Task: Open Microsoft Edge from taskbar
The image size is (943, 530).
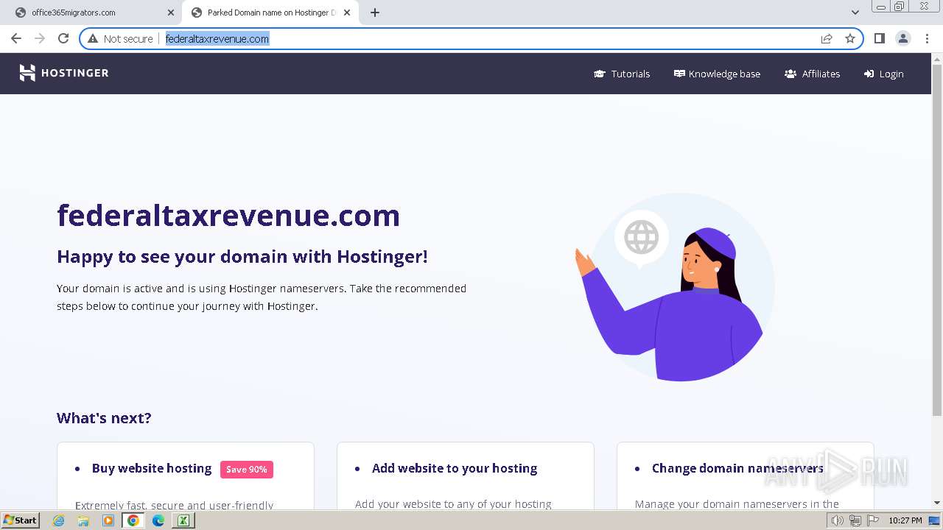Action: [x=158, y=520]
